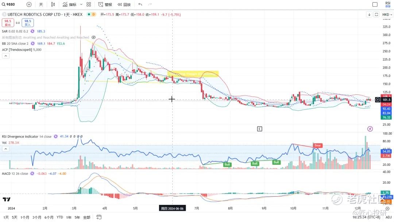
Task: Open the go to date calendar icon
Action: click(99, 217)
